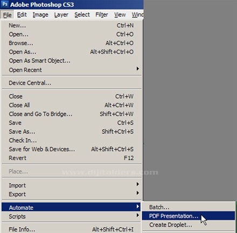Select the Browse... menu entry

pos(72,43)
